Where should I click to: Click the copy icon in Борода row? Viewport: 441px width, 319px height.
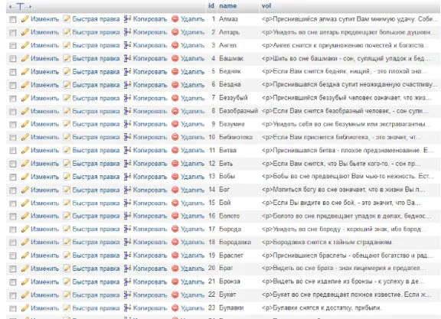[x=127, y=229]
